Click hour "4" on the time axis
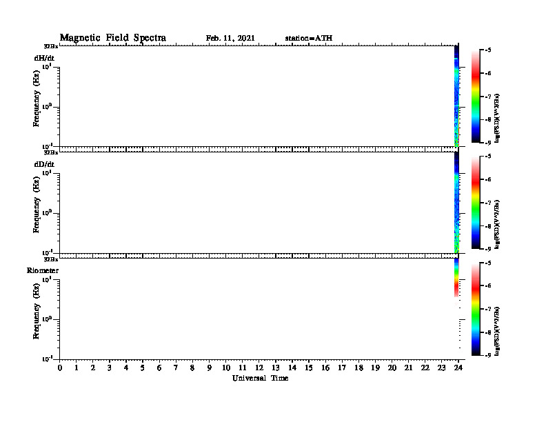Viewport: 546px width, 422px height. coord(126,368)
